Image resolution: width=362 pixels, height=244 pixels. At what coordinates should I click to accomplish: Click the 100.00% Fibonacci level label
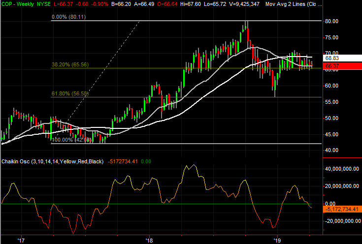coord(66,140)
